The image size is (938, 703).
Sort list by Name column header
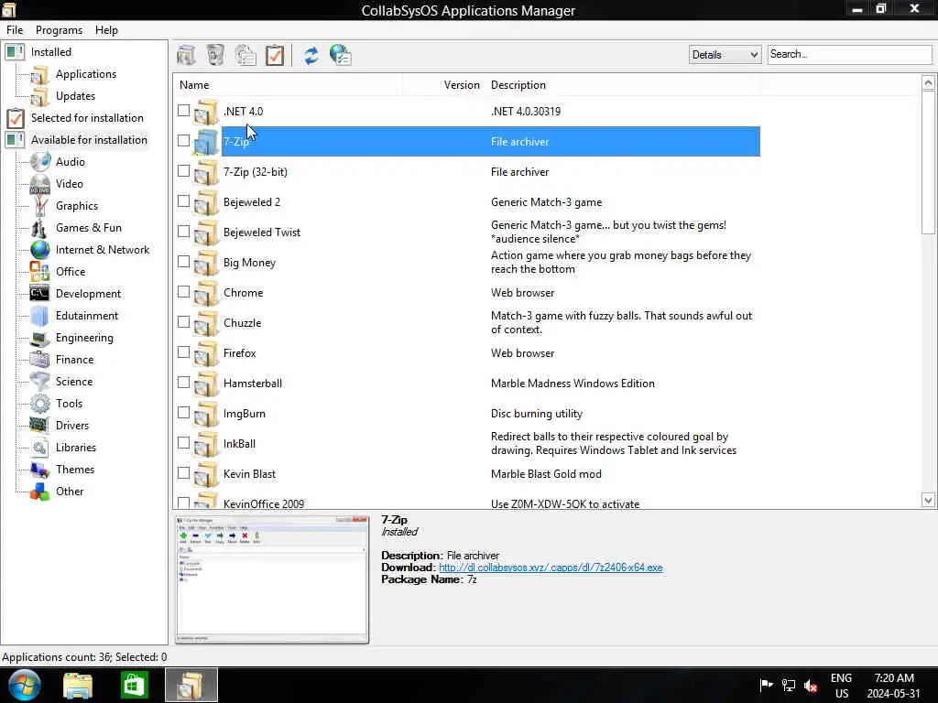click(194, 85)
